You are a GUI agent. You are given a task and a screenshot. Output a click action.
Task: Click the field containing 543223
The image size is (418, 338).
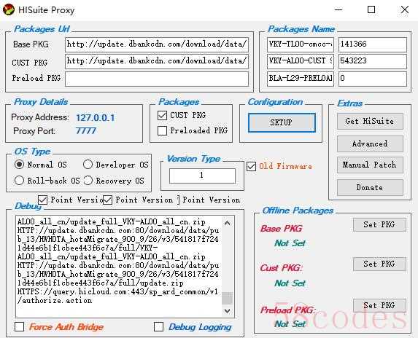pos(373,61)
